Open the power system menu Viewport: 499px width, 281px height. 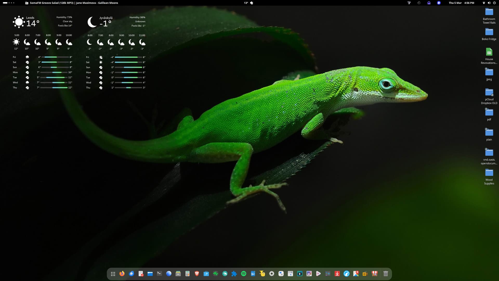click(494, 3)
